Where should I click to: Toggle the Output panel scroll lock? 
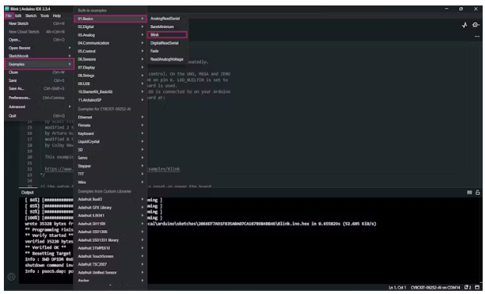click(x=477, y=193)
